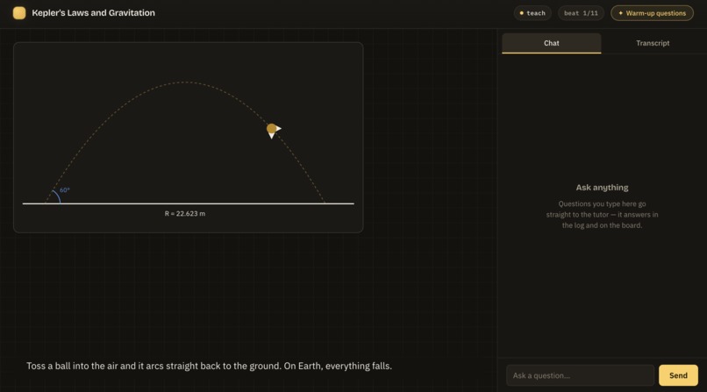Click the Send button
Image resolution: width=707 pixels, height=392 pixels.
(678, 375)
